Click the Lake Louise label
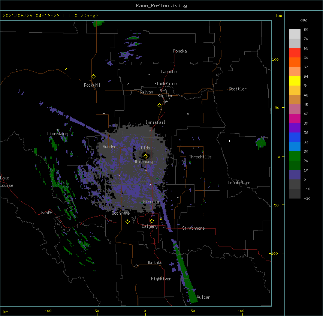Image resolution: width=323 pixels, height=316 pixels. point(7,182)
